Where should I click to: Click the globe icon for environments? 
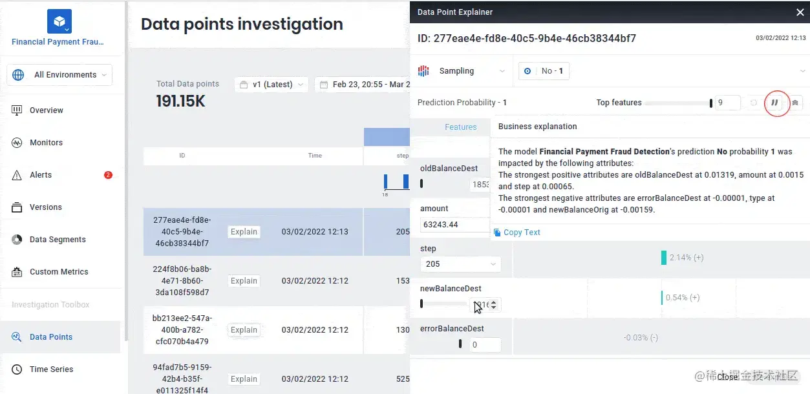[18, 75]
